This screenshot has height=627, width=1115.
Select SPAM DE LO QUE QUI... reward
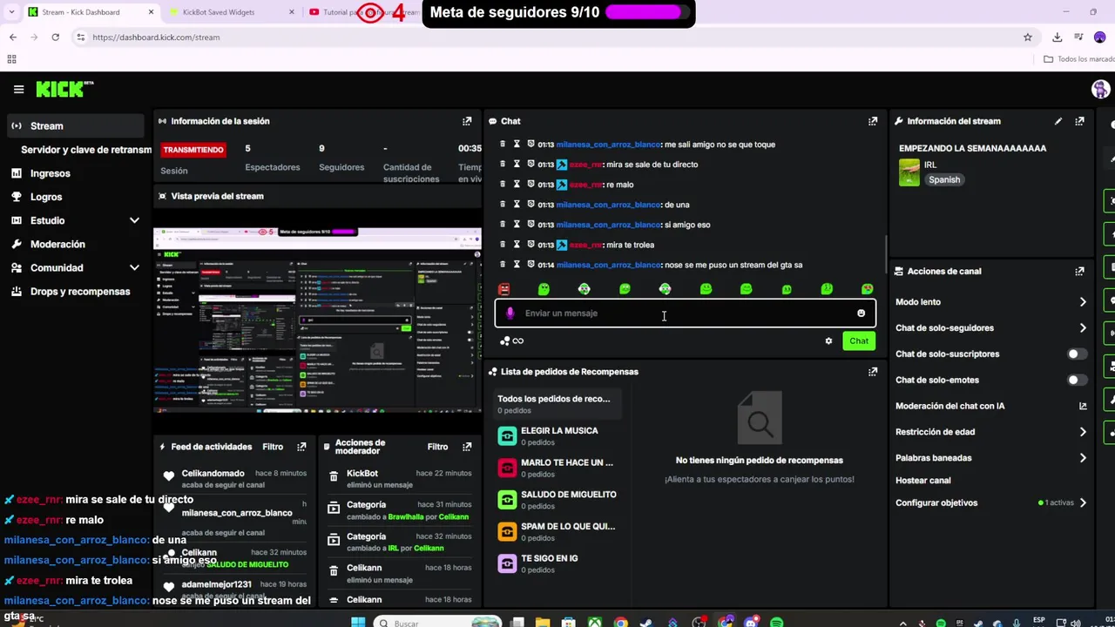pos(557,532)
